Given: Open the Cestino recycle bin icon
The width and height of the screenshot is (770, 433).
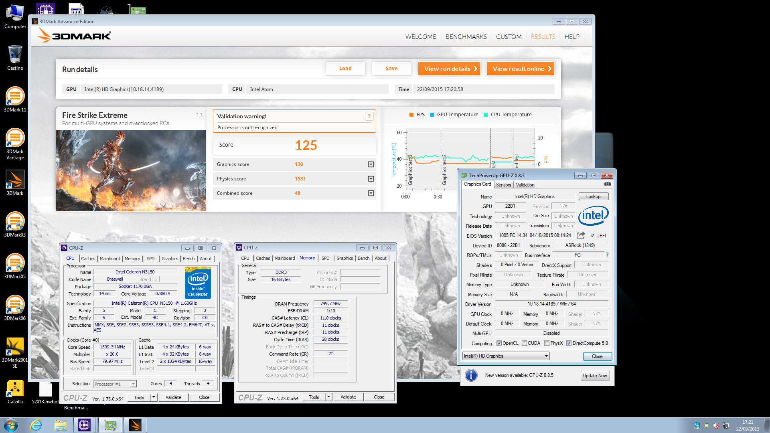Looking at the screenshot, I should [15, 58].
